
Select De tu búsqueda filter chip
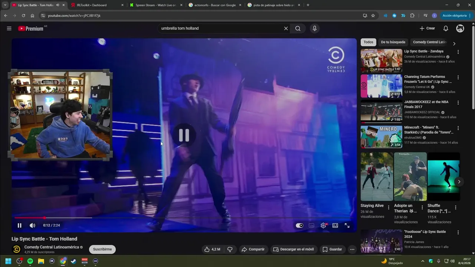(x=393, y=42)
